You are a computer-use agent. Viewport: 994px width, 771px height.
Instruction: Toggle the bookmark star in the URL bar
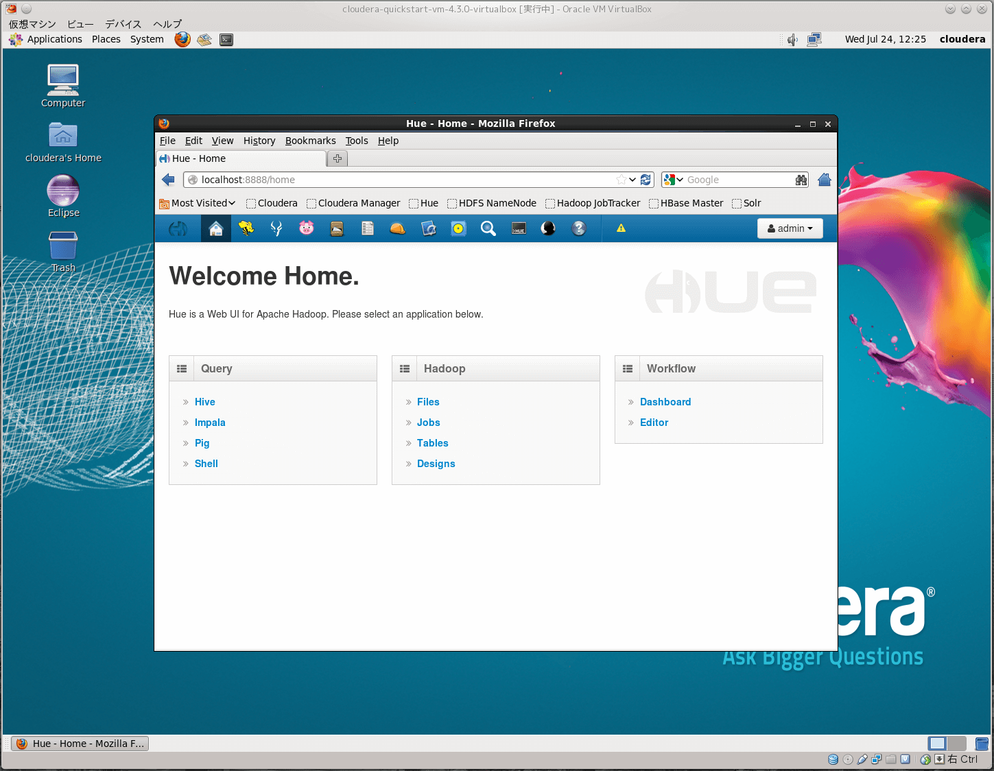point(621,180)
